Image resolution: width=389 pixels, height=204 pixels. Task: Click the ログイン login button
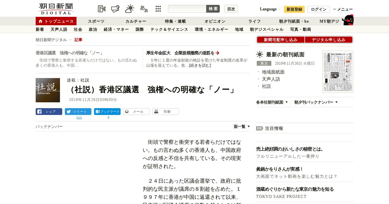point(319,9)
